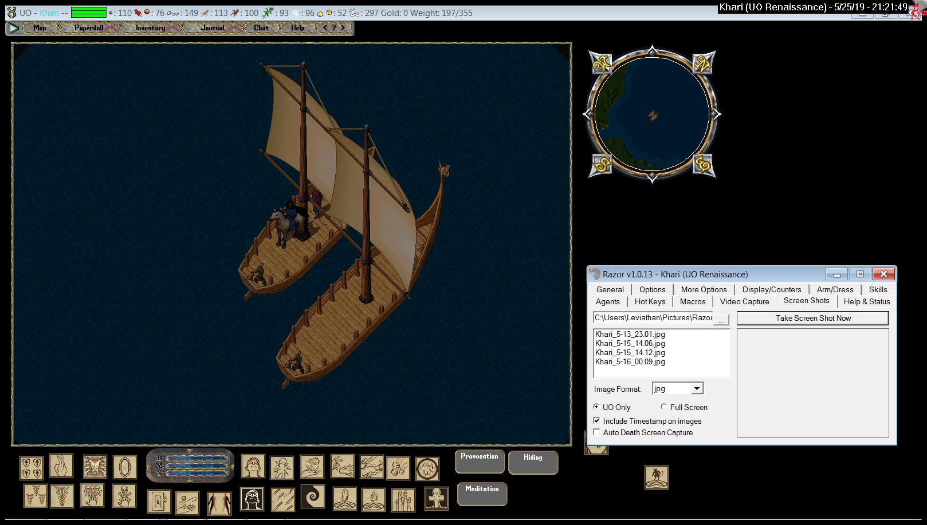Open the Chat menu item
The width and height of the screenshot is (927, 525).
pyautogui.click(x=261, y=28)
